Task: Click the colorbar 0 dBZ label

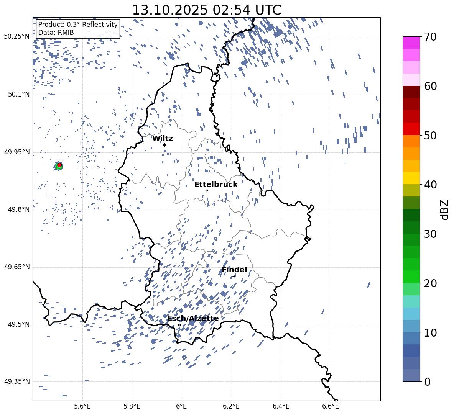Action: tap(428, 381)
